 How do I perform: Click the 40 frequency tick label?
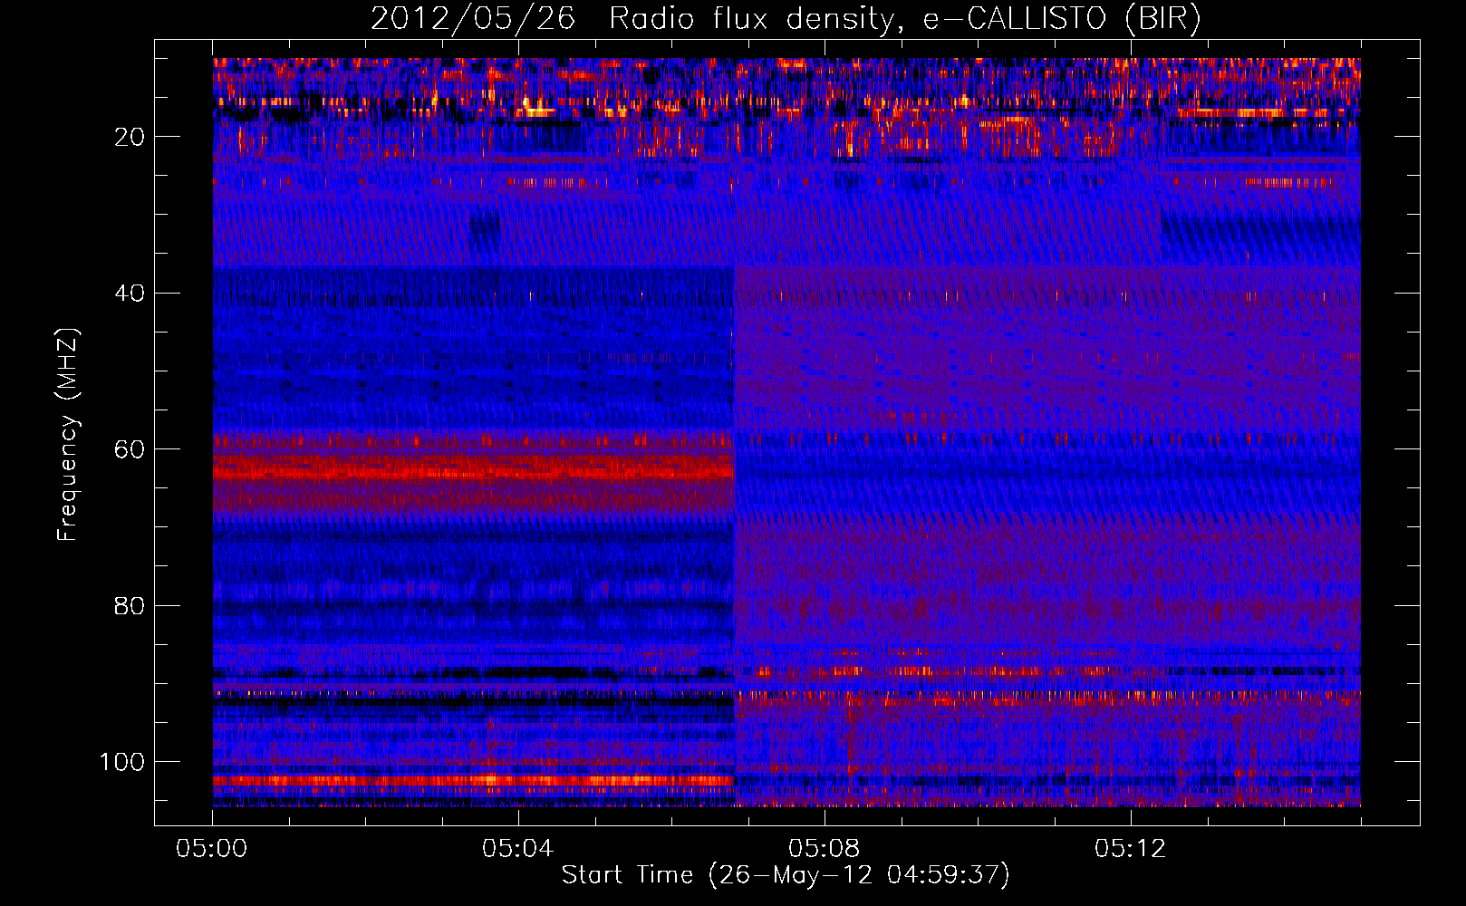point(130,294)
